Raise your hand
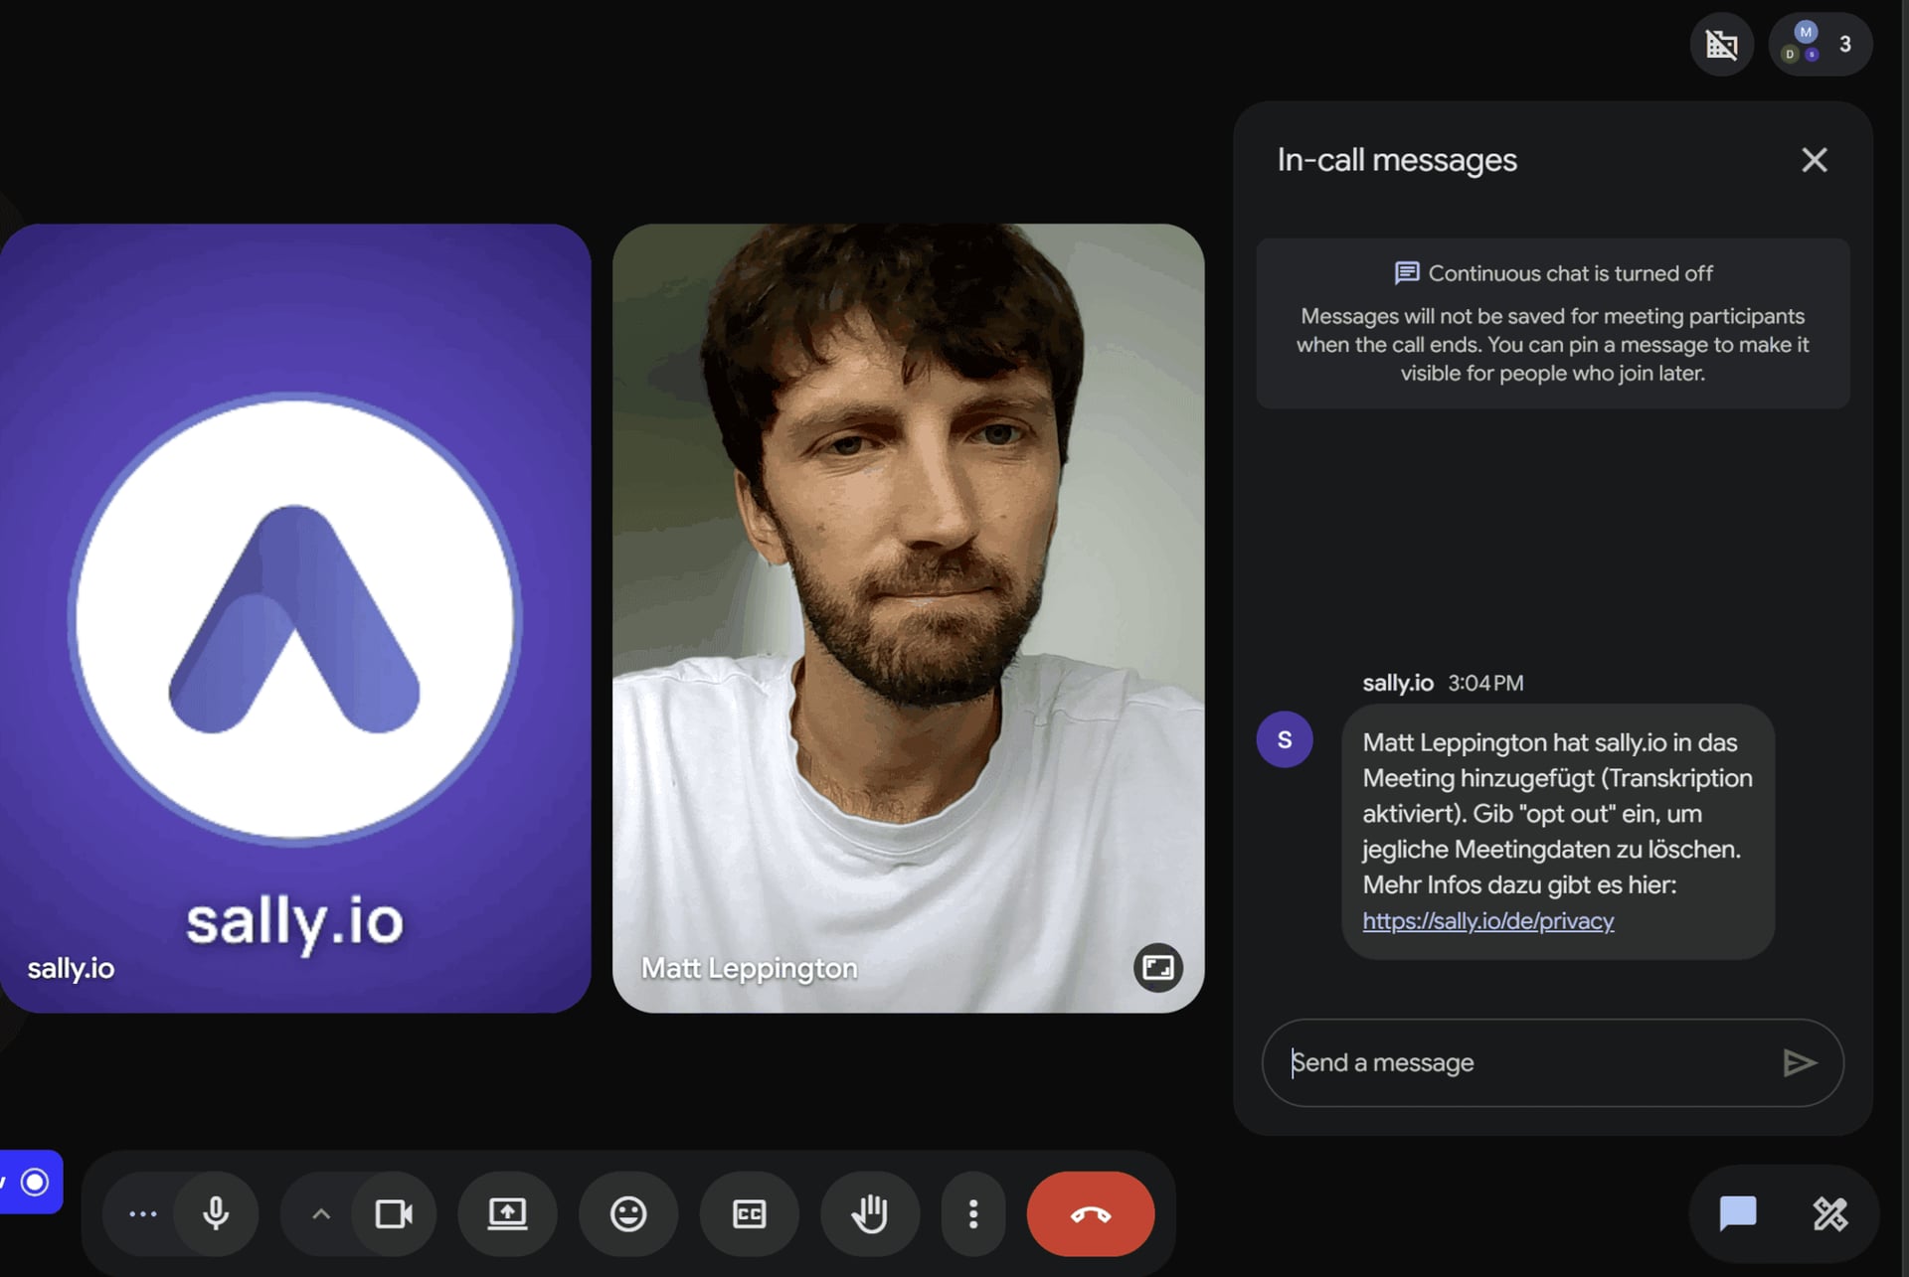The image size is (1909, 1277). point(870,1213)
